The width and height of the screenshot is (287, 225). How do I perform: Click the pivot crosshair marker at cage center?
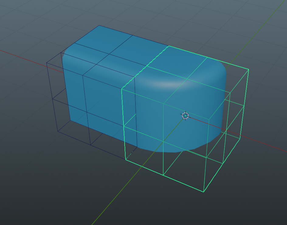pos(185,116)
